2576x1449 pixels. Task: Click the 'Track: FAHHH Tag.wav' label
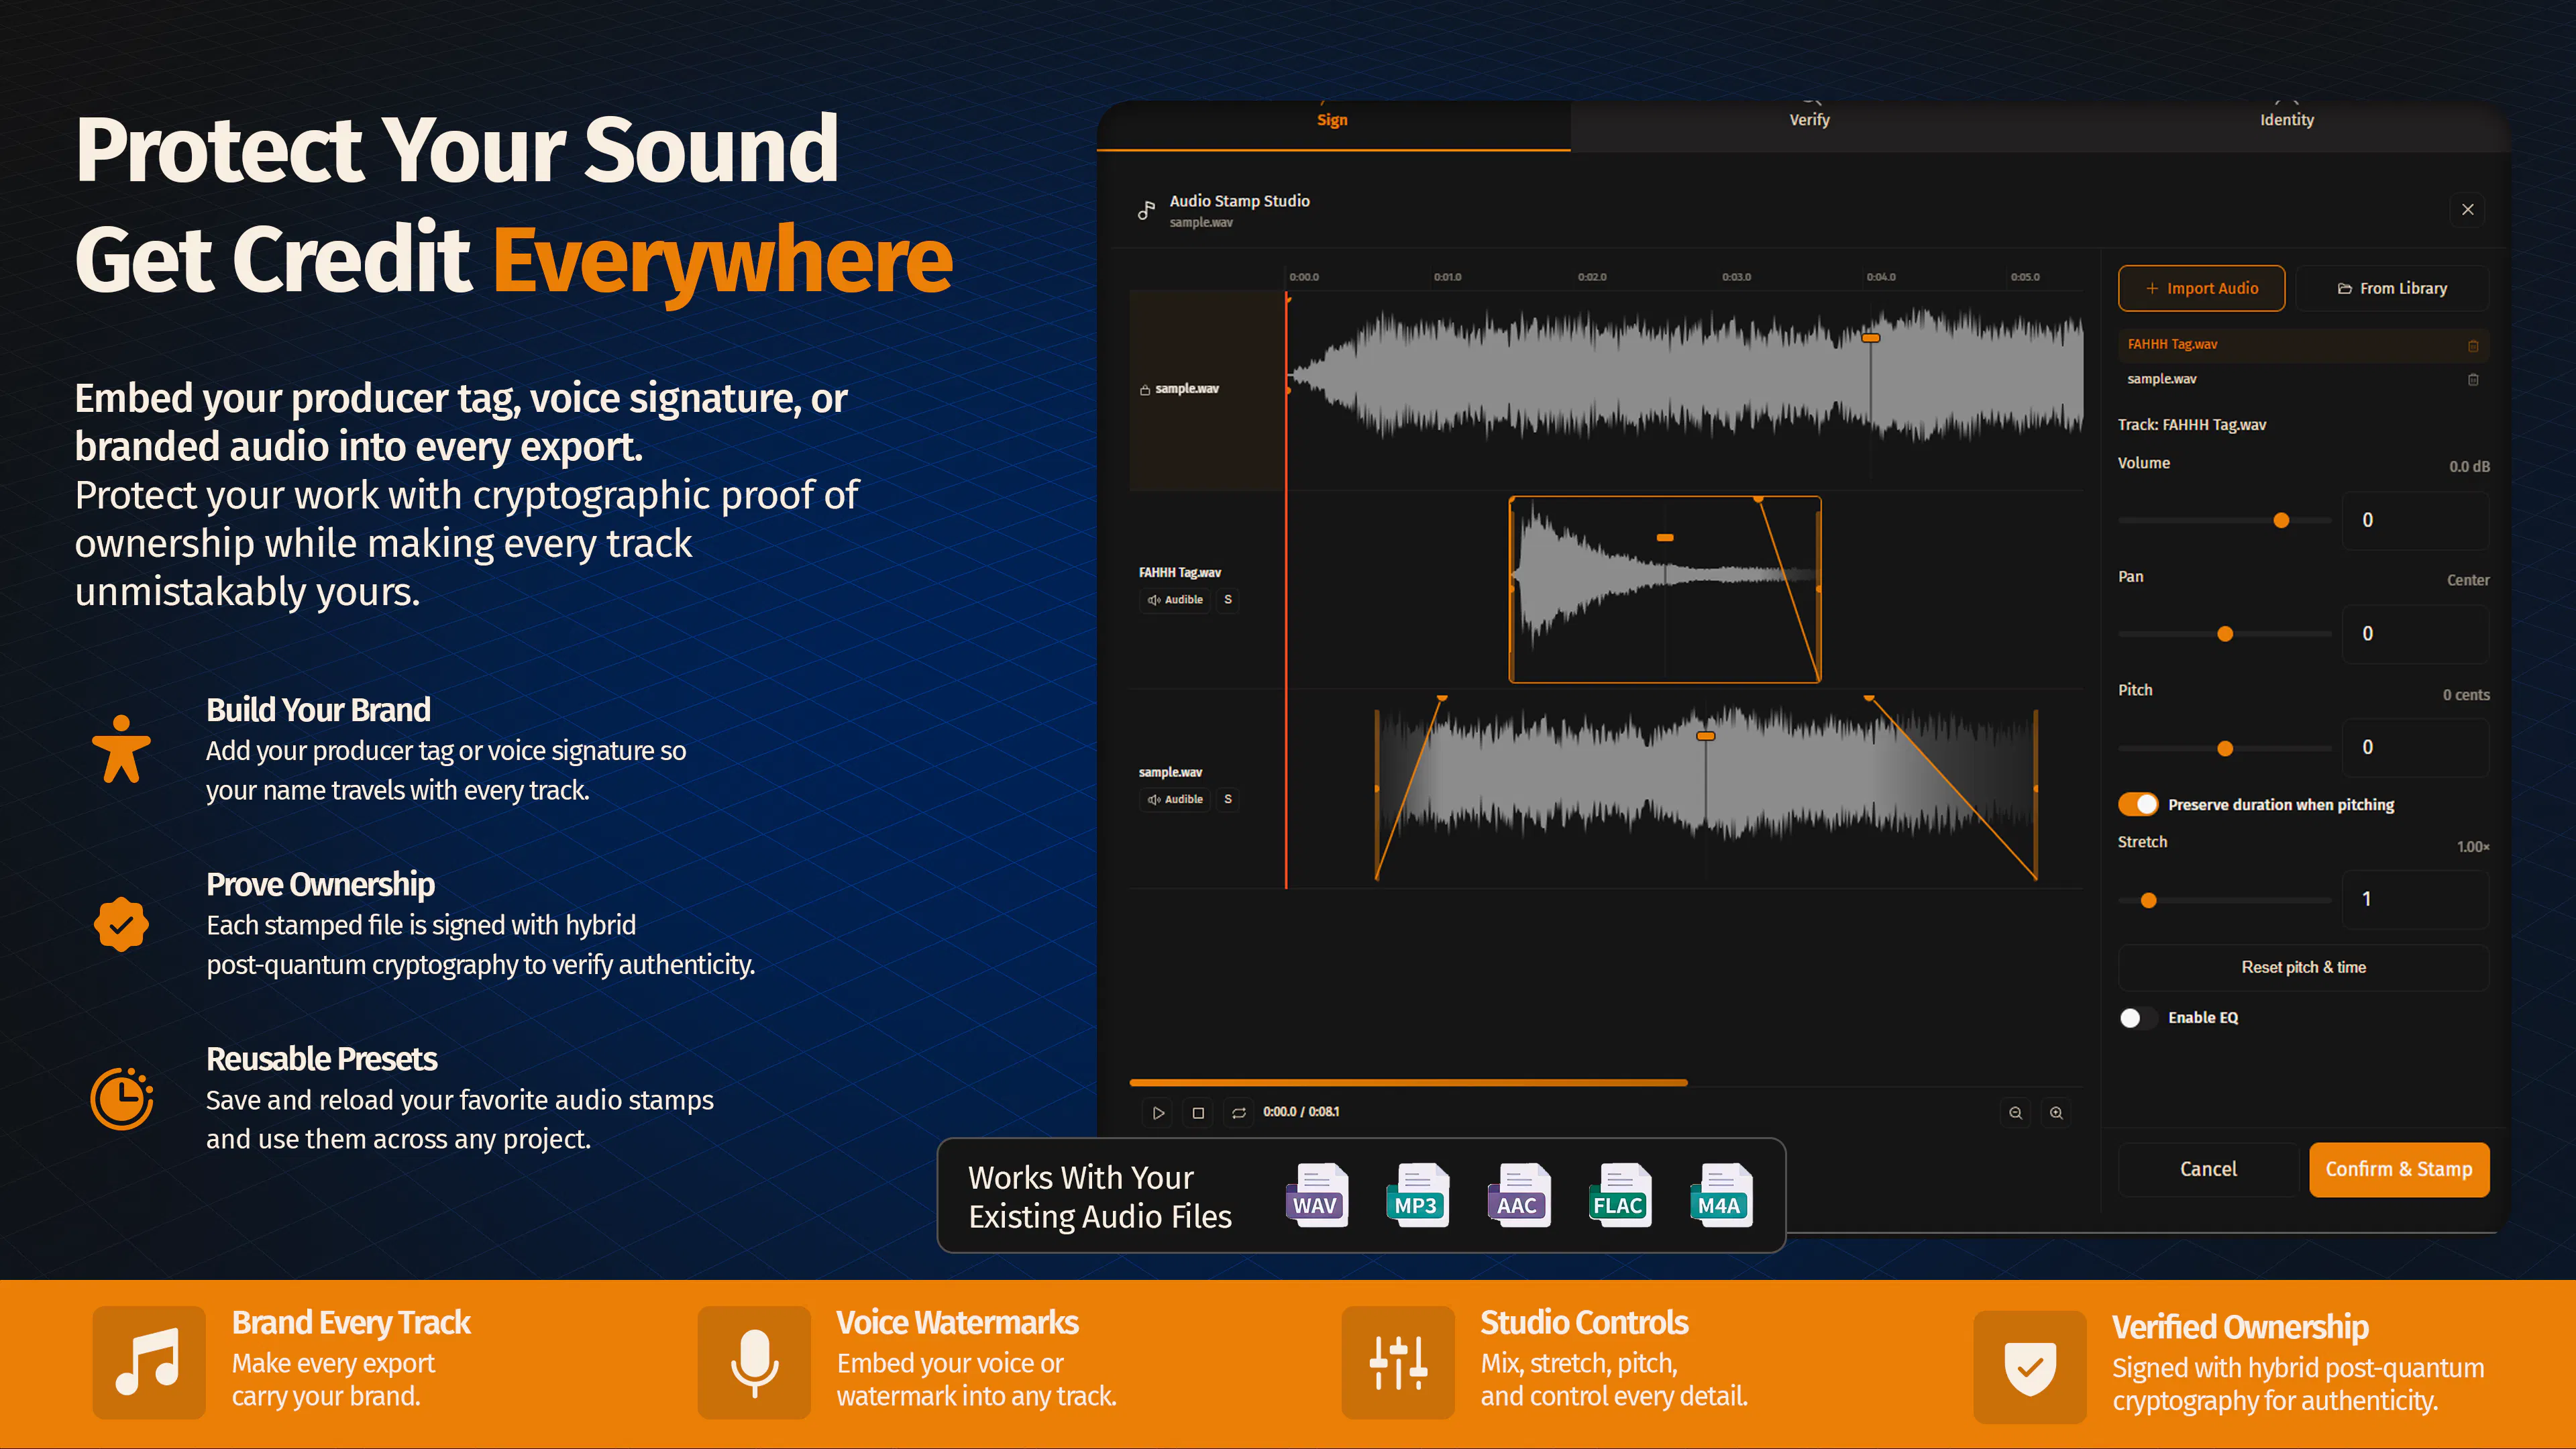2192,425
